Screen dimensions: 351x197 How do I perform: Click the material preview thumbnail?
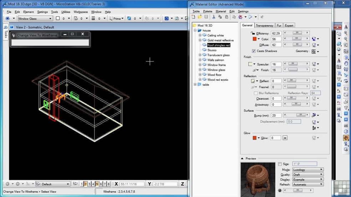point(258,180)
